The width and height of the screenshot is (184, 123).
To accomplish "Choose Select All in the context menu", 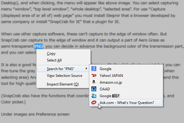I will [x=63, y=60].
